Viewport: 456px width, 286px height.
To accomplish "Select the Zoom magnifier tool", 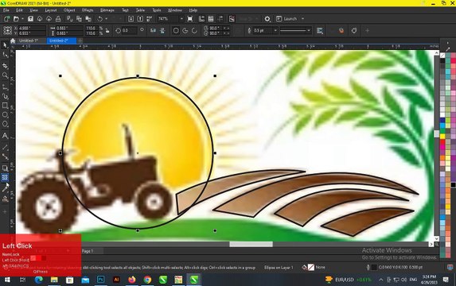I will pos(5,75).
